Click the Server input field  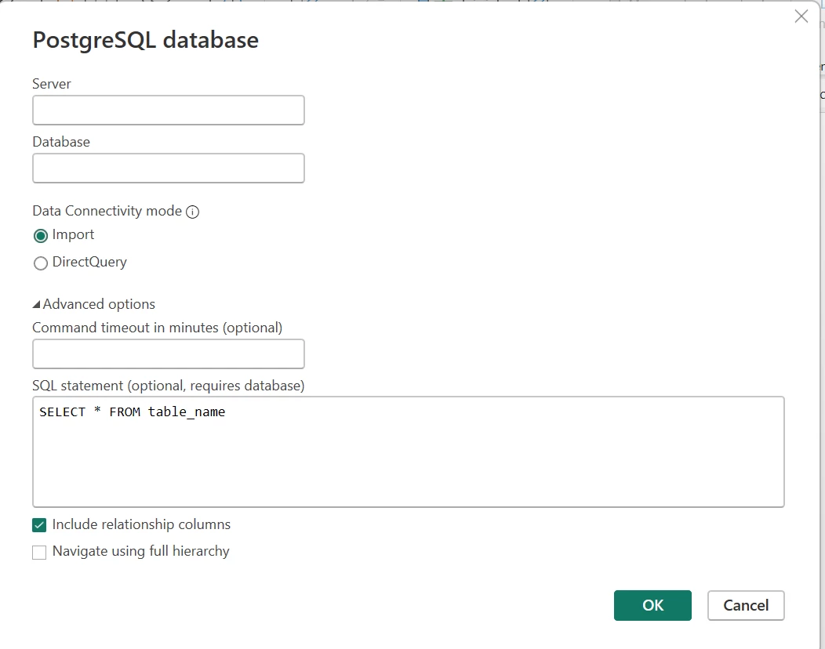[x=169, y=110]
